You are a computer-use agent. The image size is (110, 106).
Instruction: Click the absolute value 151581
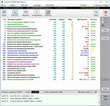click(86, 48)
